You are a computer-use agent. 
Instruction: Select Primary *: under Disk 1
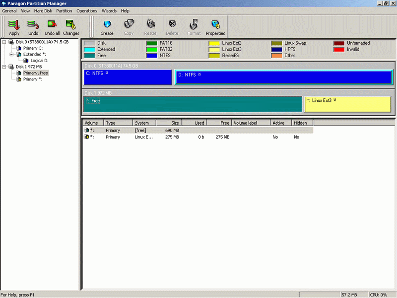click(33, 79)
